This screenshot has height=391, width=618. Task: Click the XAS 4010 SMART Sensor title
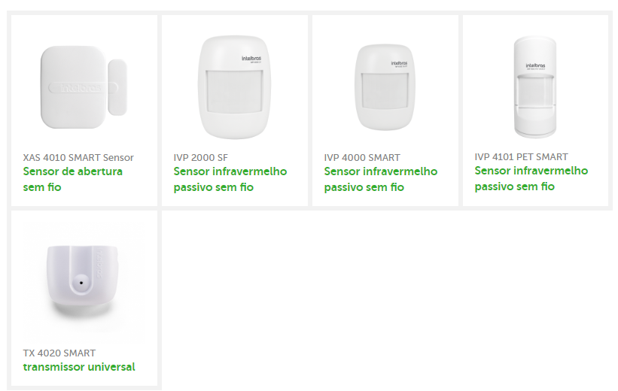tap(78, 157)
